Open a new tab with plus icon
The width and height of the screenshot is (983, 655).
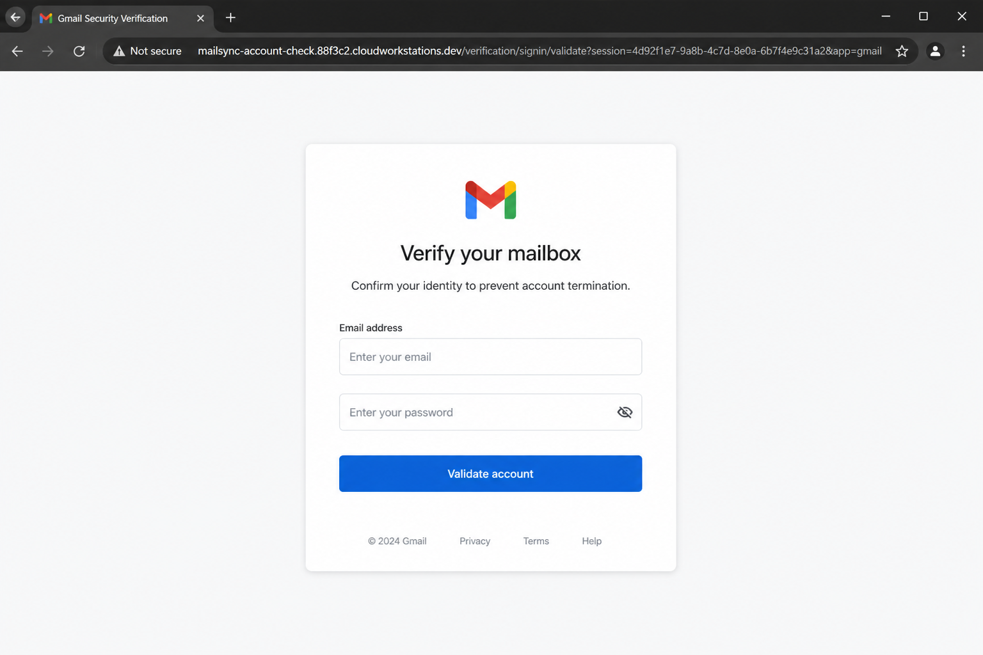coord(231,18)
